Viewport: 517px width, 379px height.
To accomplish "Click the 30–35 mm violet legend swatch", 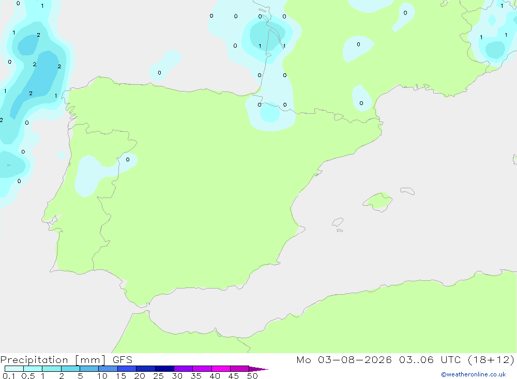I will pos(184,369).
